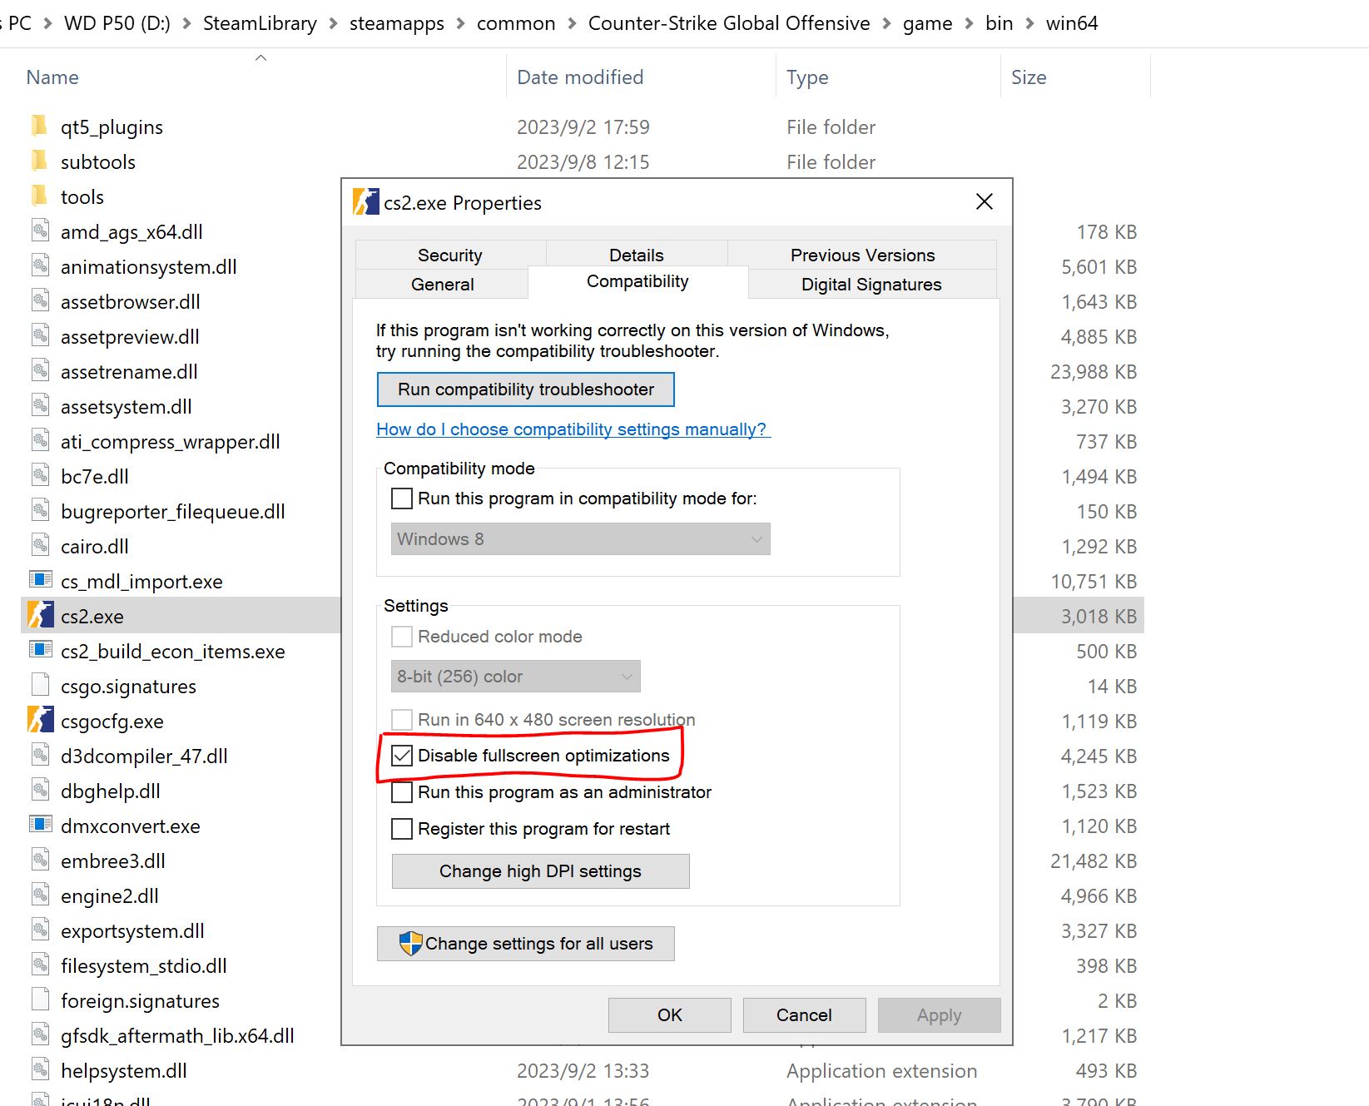Expand chevron after Counter-Strike Global Offensive
The height and width of the screenshot is (1106, 1369).
pyautogui.click(x=886, y=23)
